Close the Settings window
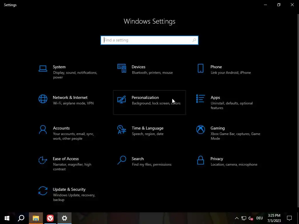This screenshot has width=299, height=224. click(x=292, y=5)
